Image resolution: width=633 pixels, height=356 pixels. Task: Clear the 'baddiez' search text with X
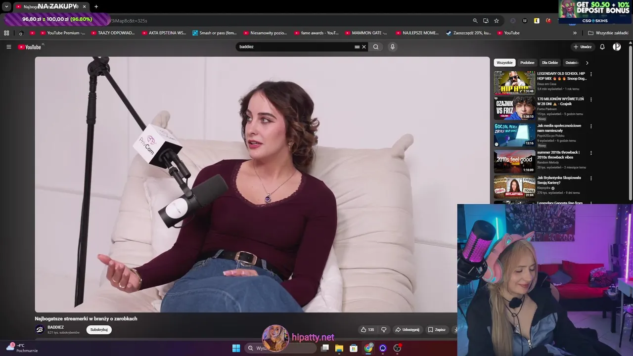[364, 47]
